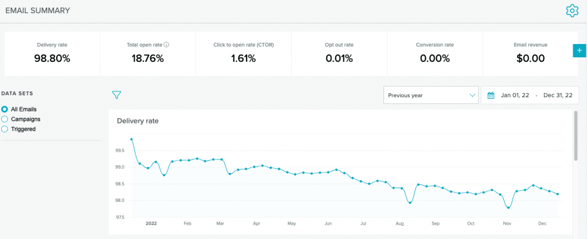Open the funnel filter icon
The image size is (587, 239).
[x=116, y=95]
